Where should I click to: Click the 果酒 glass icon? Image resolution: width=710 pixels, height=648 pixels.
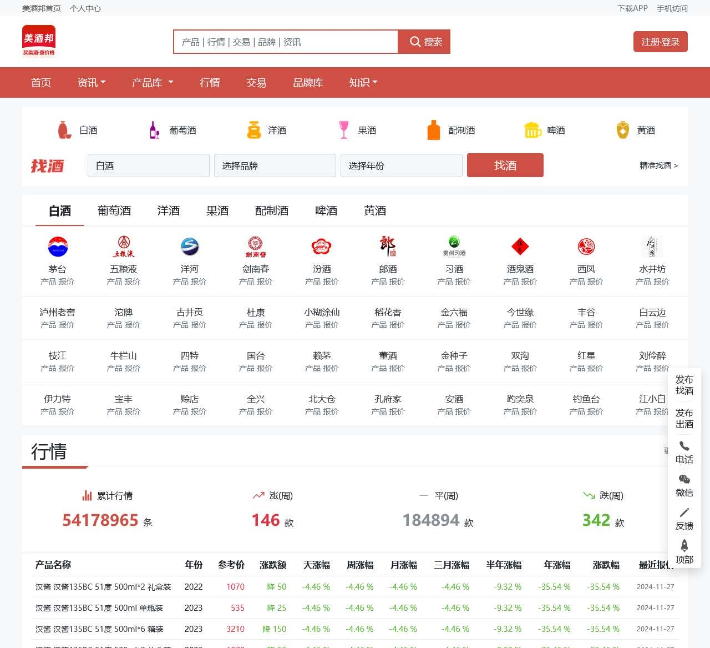tap(344, 130)
